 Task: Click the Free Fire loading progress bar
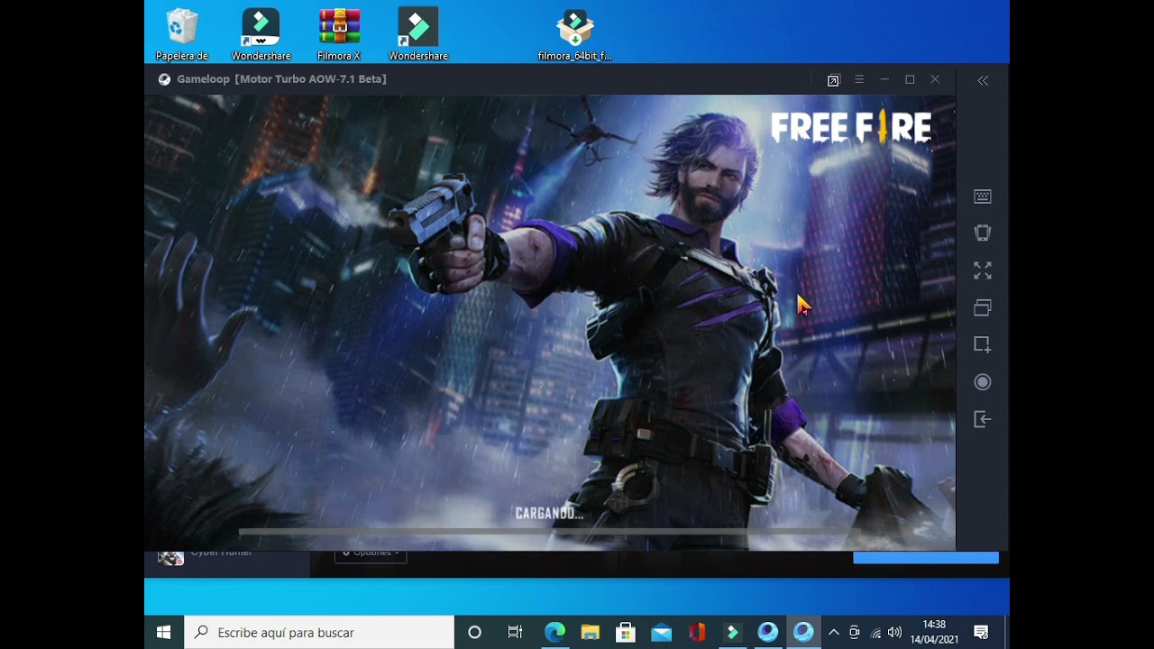(550, 533)
